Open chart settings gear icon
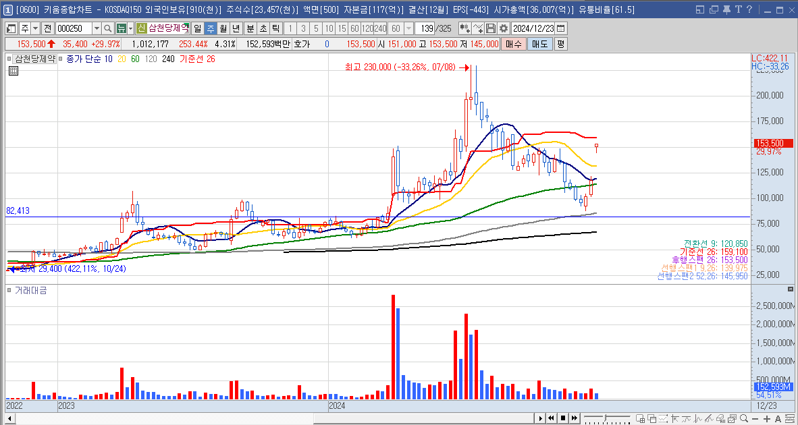 pos(504,28)
